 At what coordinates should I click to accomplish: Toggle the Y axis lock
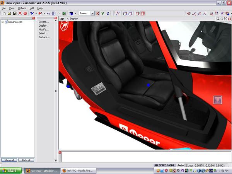pyautogui.click(x=102, y=13)
